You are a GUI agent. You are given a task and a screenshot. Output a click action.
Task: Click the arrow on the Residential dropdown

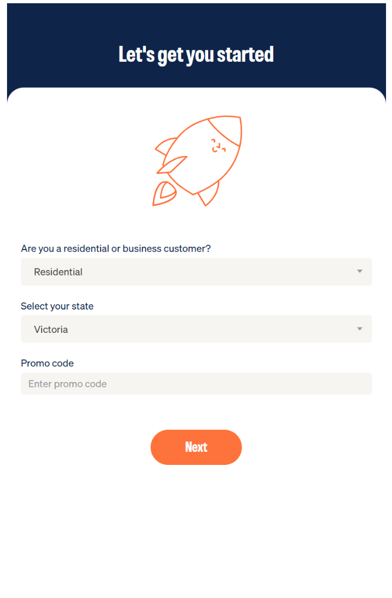360,272
